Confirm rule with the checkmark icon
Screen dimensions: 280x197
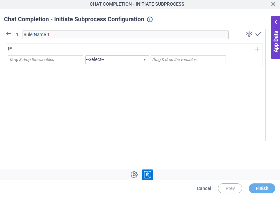point(258,34)
